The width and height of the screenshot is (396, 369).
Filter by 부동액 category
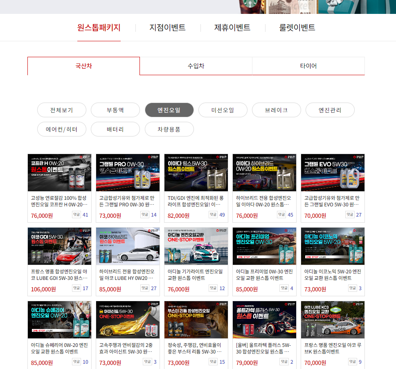pos(115,110)
